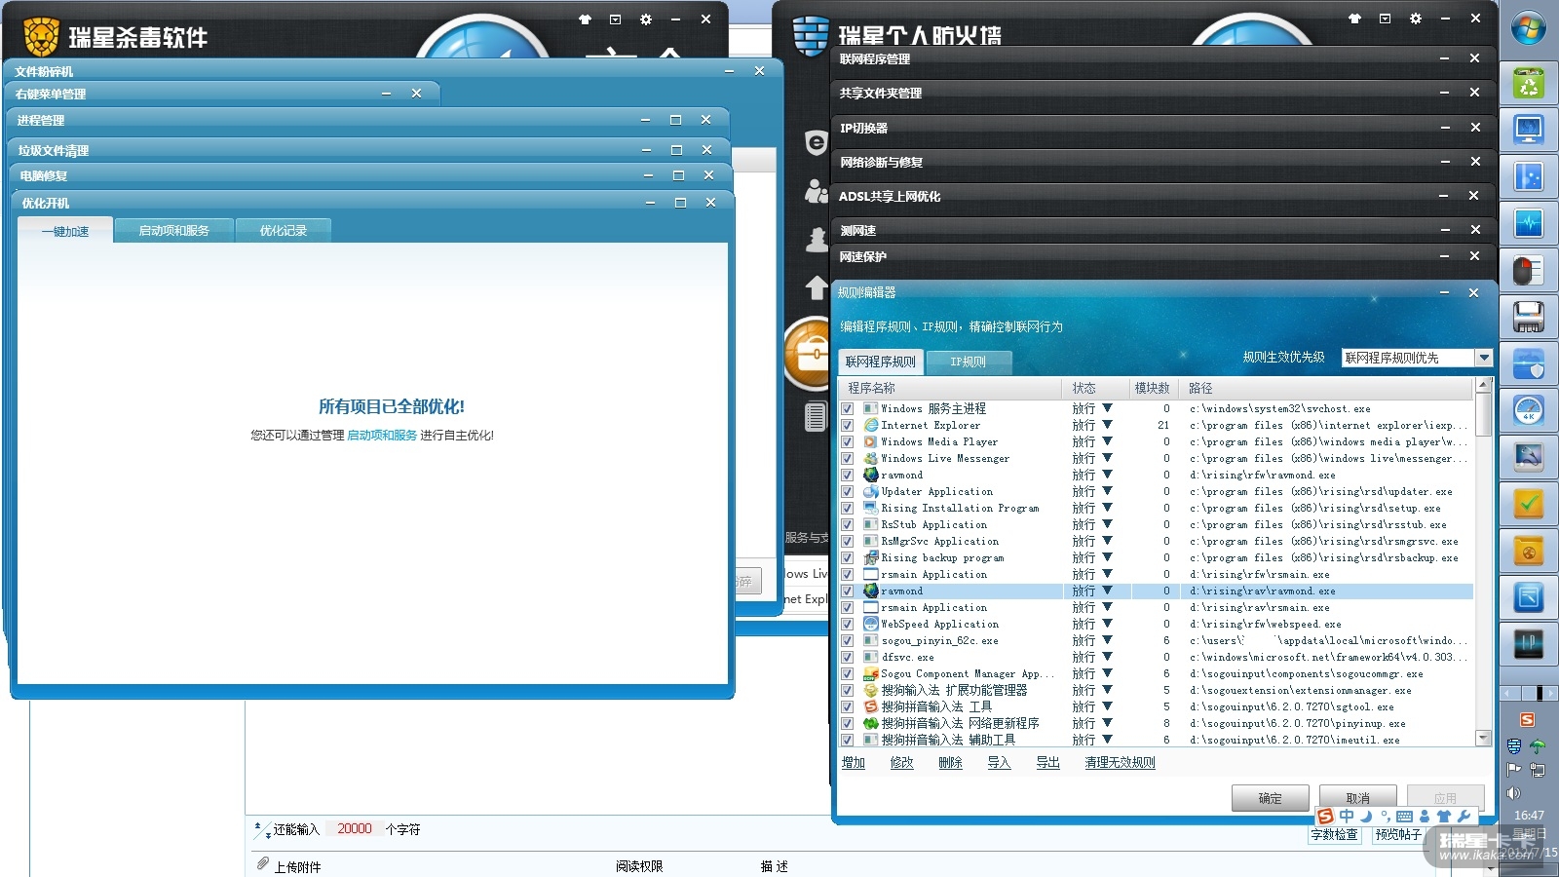
Task: Select the highlighted ravmond rule row
Action: (1157, 591)
